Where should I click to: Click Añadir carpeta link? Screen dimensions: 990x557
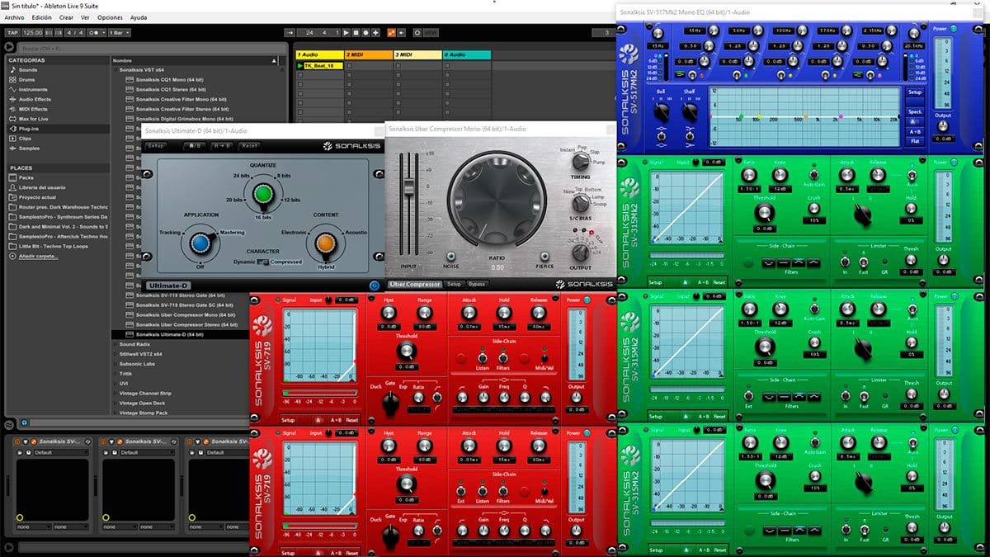click(40, 256)
